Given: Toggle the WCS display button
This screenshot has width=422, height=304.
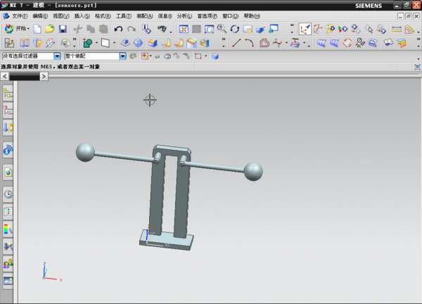Looking at the screenshot, I should coord(305,29).
